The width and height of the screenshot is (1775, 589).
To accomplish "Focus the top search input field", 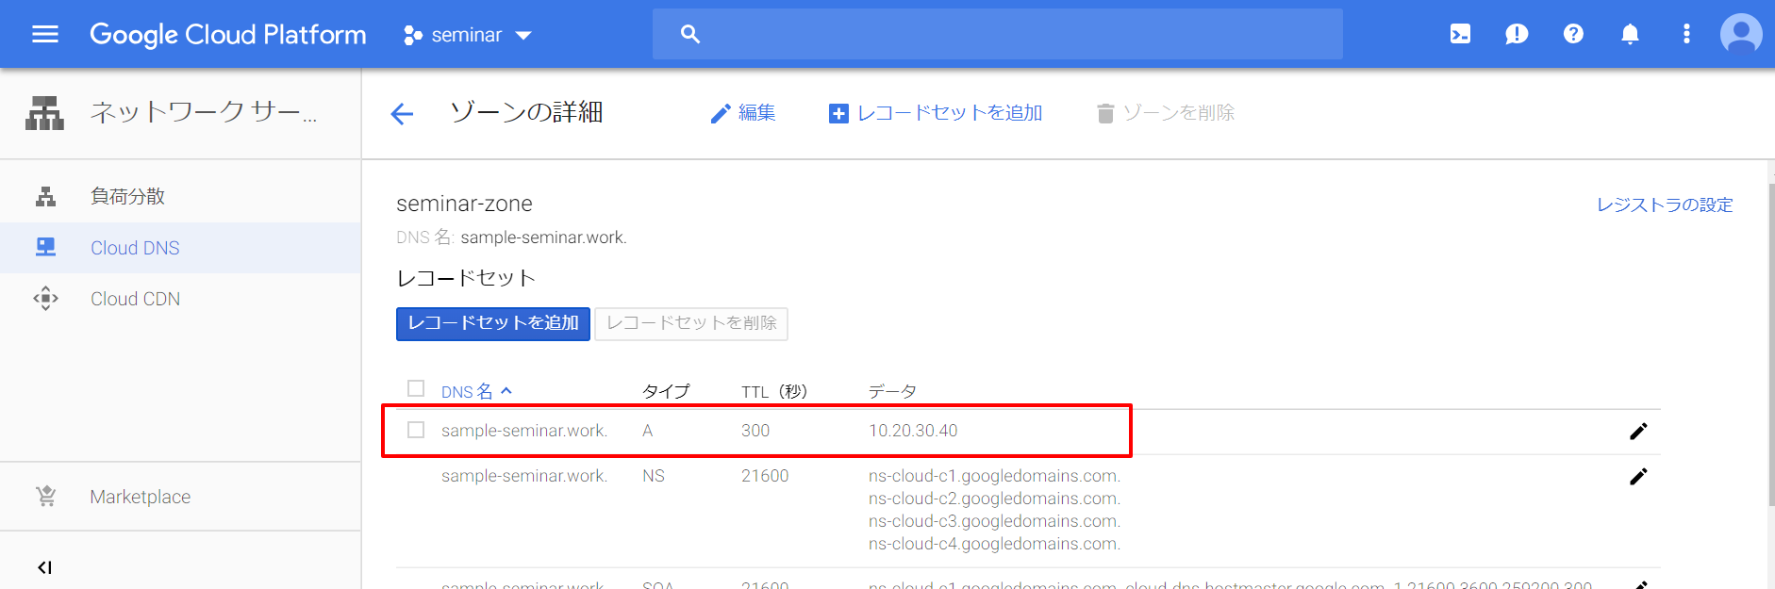I will point(998,35).
